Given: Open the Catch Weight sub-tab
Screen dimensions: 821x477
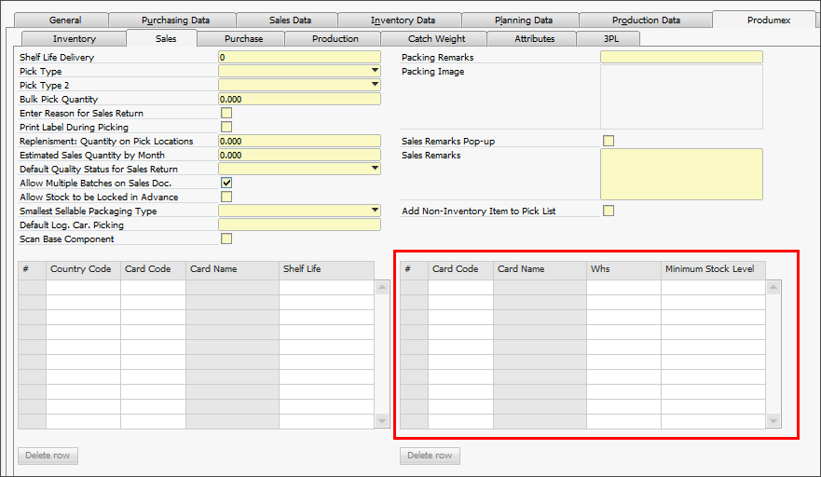Looking at the screenshot, I should (x=436, y=38).
